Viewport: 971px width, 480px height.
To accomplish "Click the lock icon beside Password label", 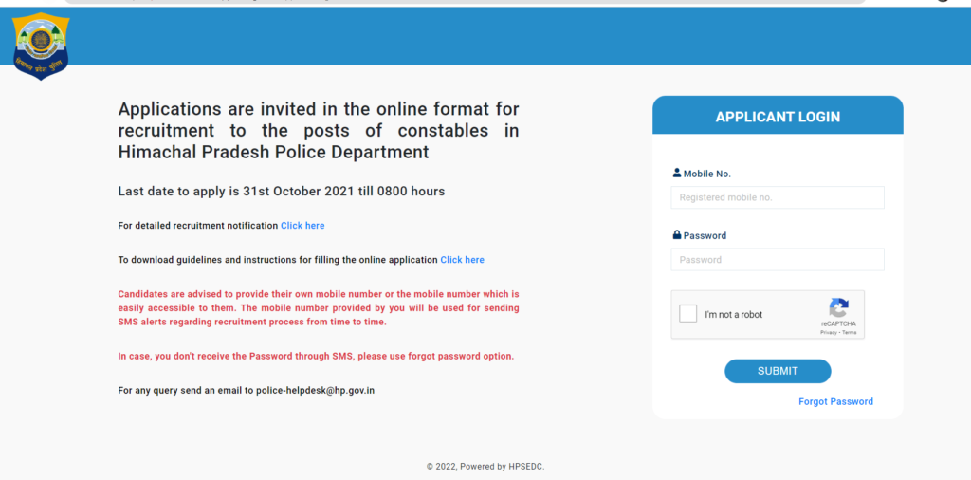I will (x=677, y=235).
